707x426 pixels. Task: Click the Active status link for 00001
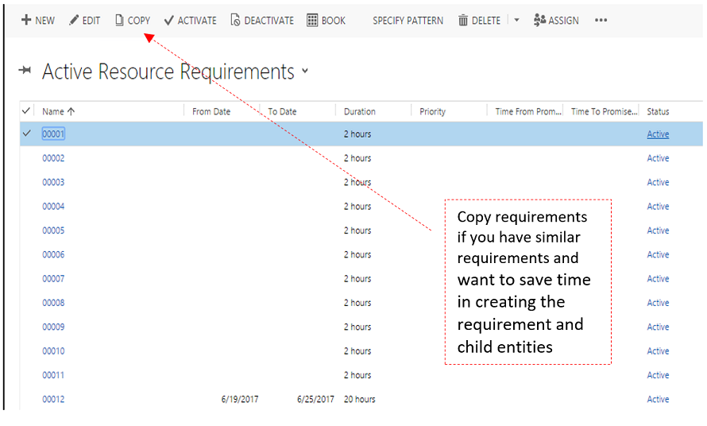point(658,134)
